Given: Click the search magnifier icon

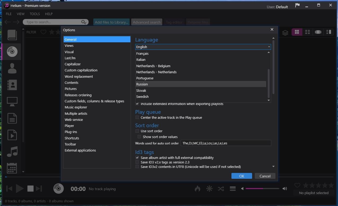Looking at the screenshot, I should pos(84,22).
